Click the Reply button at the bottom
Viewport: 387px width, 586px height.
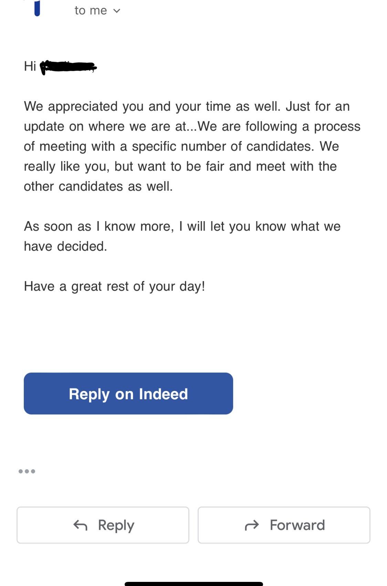(103, 525)
